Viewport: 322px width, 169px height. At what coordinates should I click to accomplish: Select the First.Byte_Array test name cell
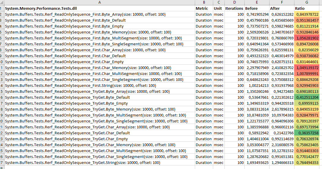tap(100, 14)
